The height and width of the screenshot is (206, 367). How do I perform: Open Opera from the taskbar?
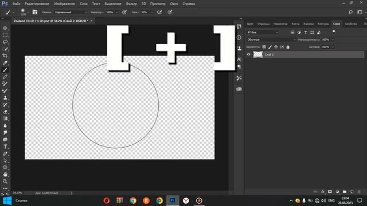click(107, 201)
